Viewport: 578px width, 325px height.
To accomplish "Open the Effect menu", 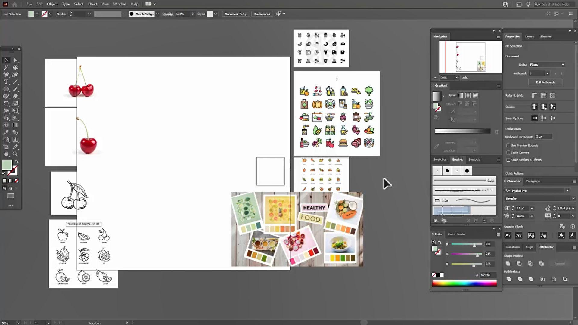I will pyautogui.click(x=92, y=4).
